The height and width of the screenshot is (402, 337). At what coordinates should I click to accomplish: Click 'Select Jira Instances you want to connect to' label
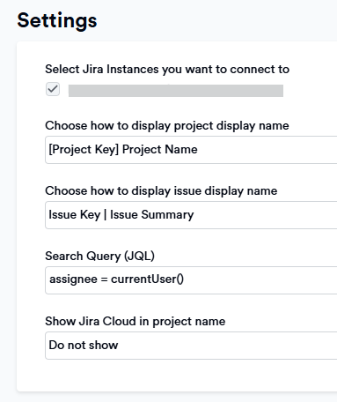167,70
